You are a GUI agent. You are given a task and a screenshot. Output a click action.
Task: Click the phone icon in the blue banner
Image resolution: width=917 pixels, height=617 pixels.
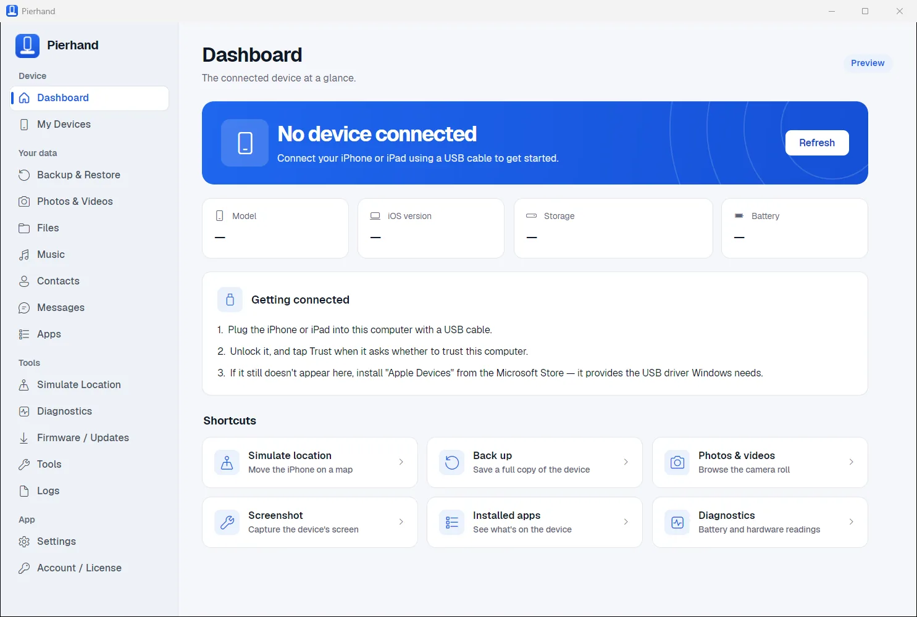click(245, 143)
